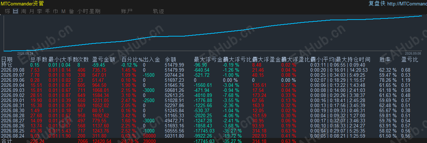Select the 年 yearly tab
Image resolution: width=427 pixels, height=143 pixels.
click(48, 11)
